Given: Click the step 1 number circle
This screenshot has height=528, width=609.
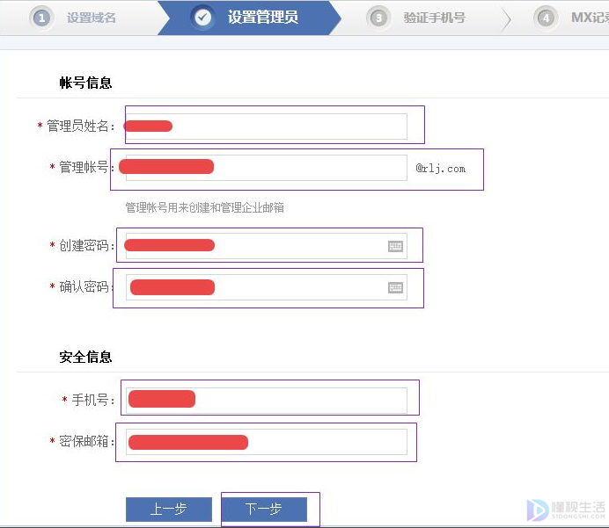Looking at the screenshot, I should (41, 18).
